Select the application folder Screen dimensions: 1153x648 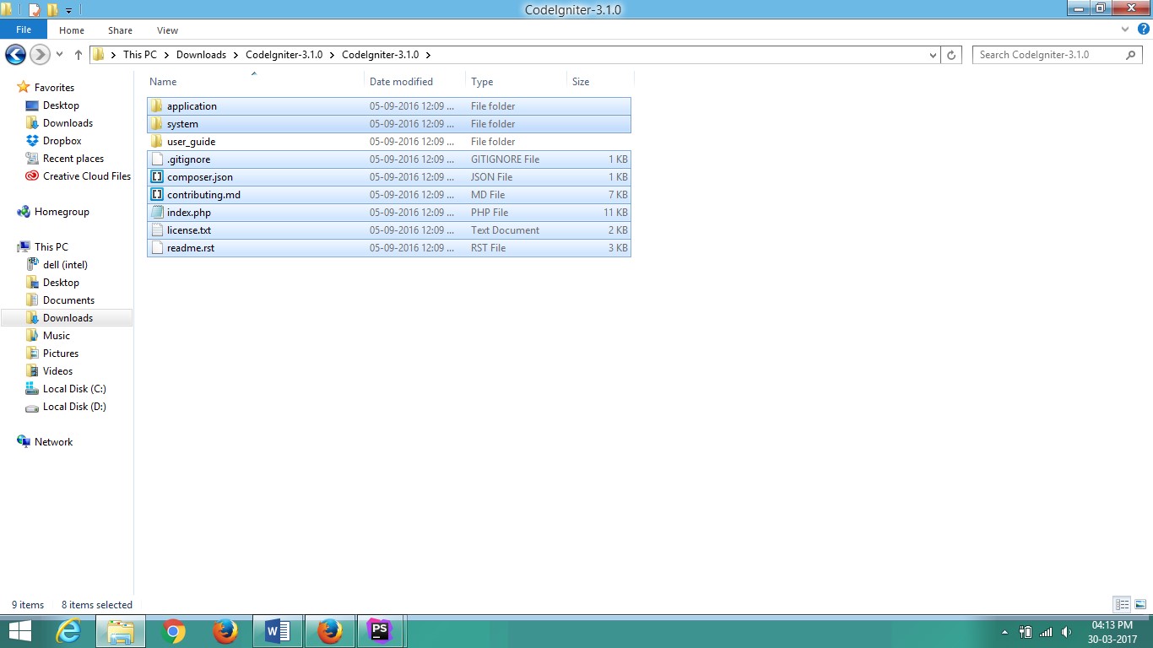pyautogui.click(x=389, y=106)
